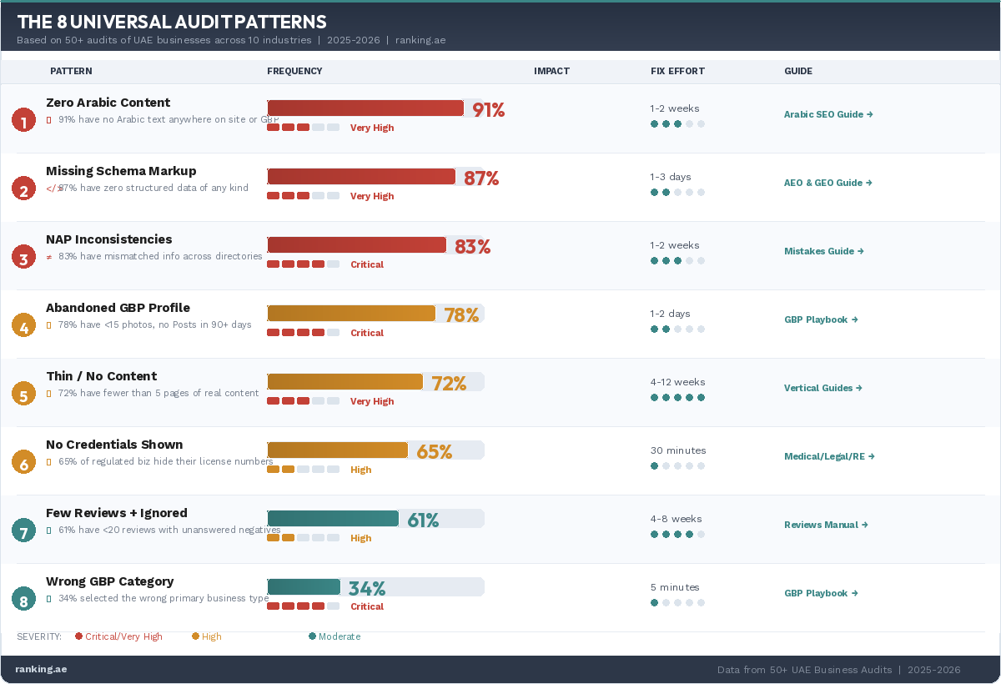Select the number 3 circle badge
Image resolution: width=1001 pixels, height=684 pixels.
pos(23,258)
